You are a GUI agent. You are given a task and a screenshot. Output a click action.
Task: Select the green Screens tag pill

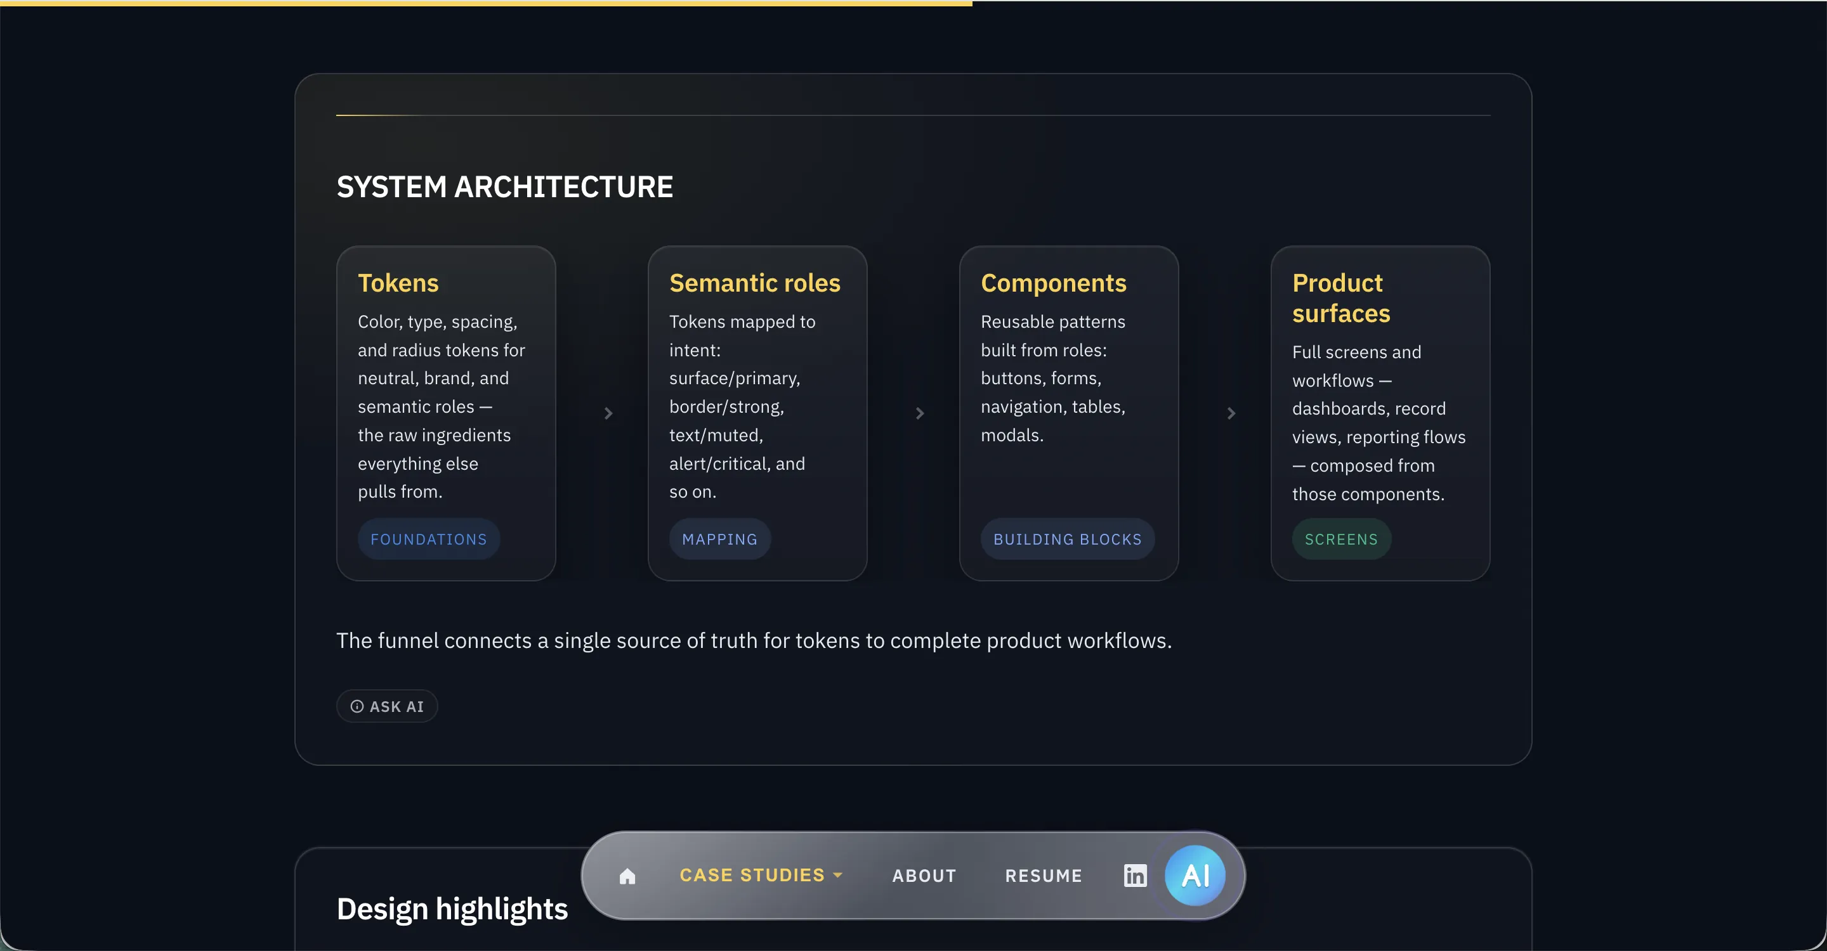click(x=1340, y=540)
